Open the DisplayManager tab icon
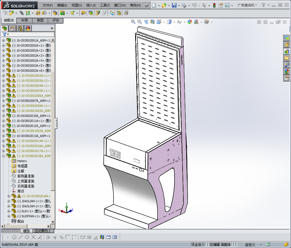Image resolution: width=291 pixels, height=248 pixels. coord(28,28)
